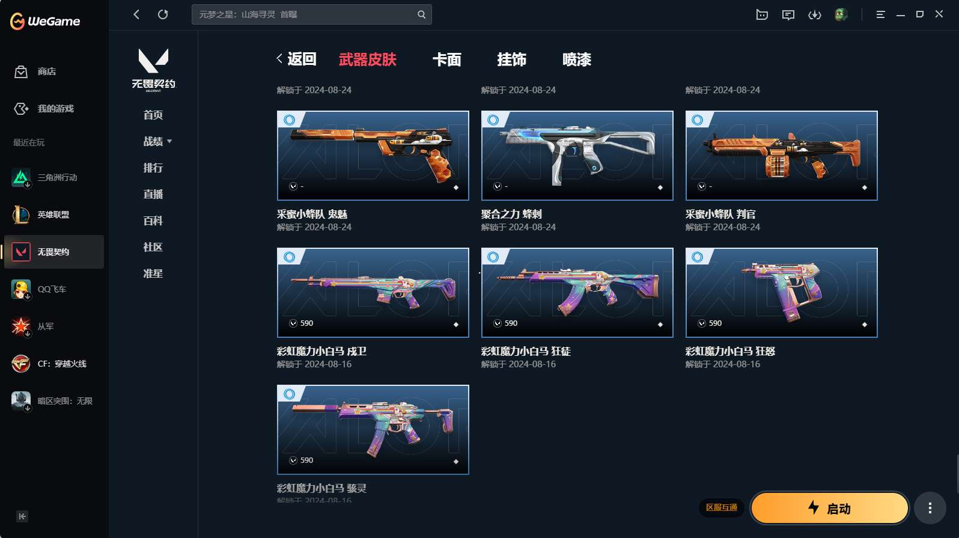Open the folder icon in top bar

click(762, 14)
